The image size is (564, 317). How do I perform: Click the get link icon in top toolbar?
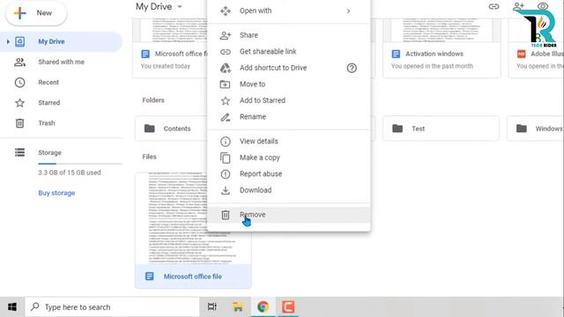point(493,6)
